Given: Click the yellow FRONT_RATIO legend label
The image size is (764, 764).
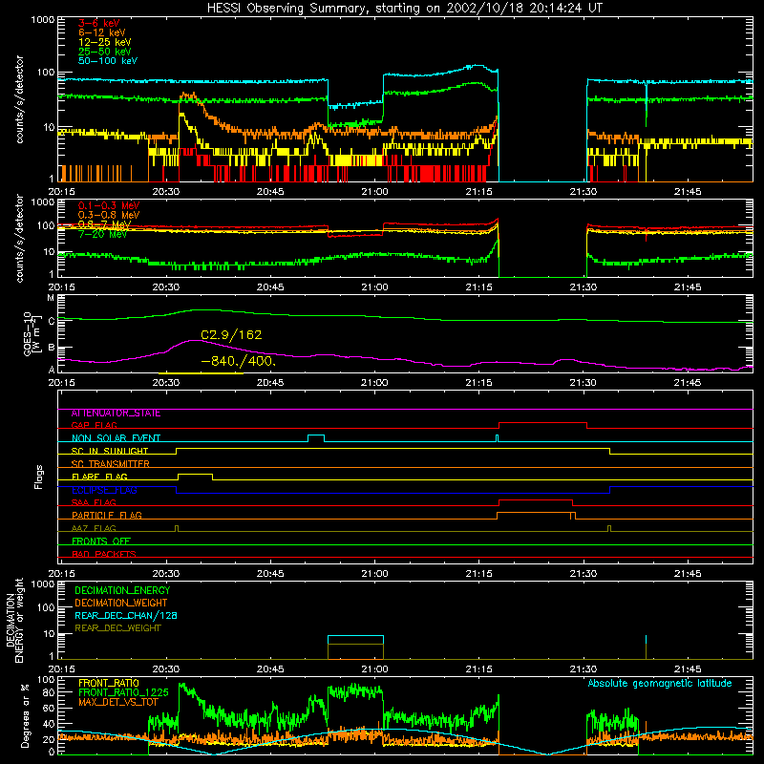Looking at the screenshot, I should [x=109, y=683].
